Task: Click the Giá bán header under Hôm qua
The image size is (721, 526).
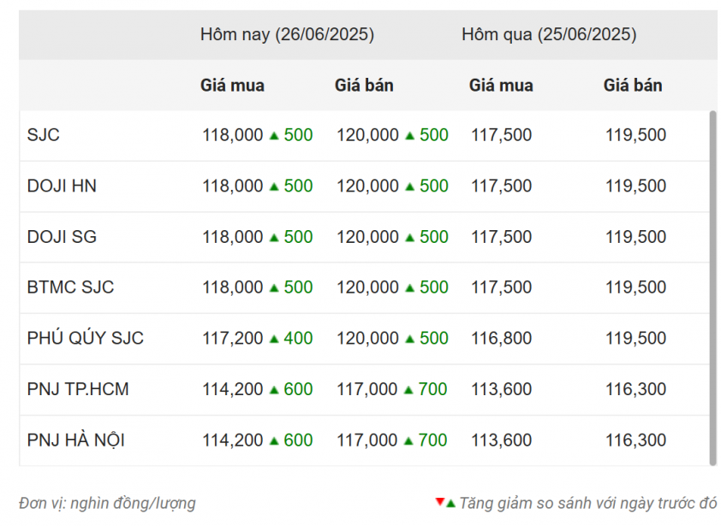Action: tap(633, 86)
